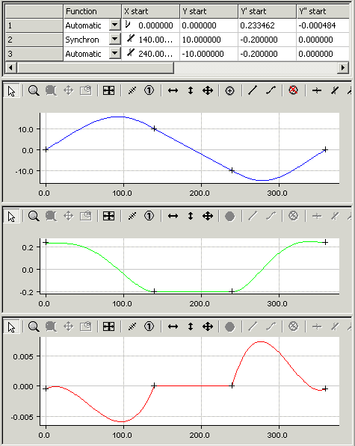The height and width of the screenshot is (446, 355).
Task: Toggle the arrow pointer tool in acceleration graph toolbar
Action: [11, 326]
